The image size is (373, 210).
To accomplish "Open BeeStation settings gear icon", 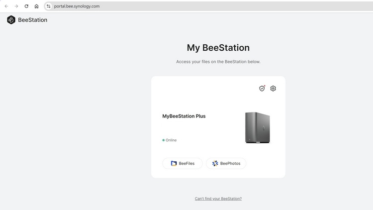I will coord(273,89).
